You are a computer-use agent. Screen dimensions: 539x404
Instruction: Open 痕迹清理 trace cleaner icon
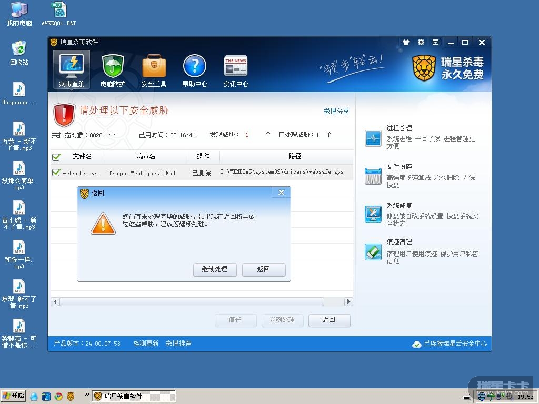pos(373,252)
